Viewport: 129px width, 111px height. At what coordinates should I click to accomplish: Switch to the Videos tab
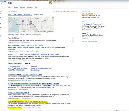(23, 7)
